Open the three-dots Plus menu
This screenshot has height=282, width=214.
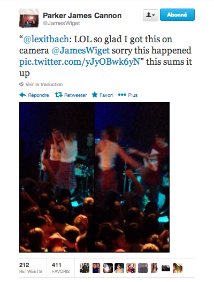pyautogui.click(x=128, y=95)
